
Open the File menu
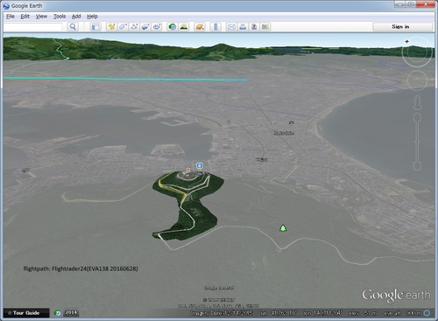pos(11,17)
